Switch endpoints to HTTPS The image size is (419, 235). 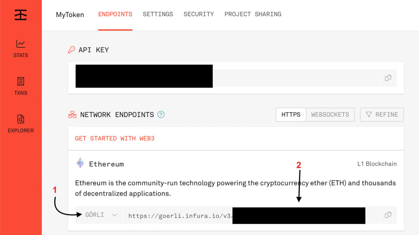tap(291, 115)
